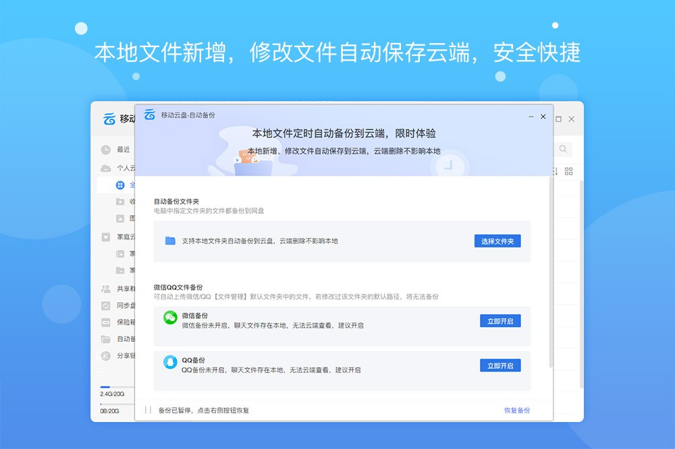Open the picture icon under 家庭云
The image size is (675, 449).
coord(120,253)
